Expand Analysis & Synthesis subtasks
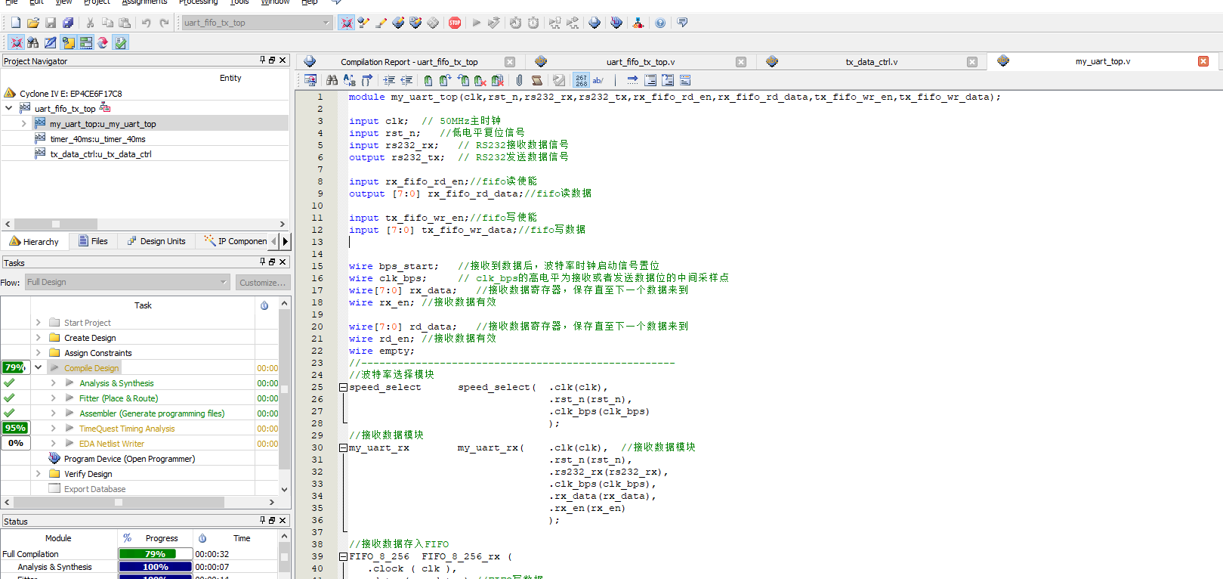 coord(54,383)
